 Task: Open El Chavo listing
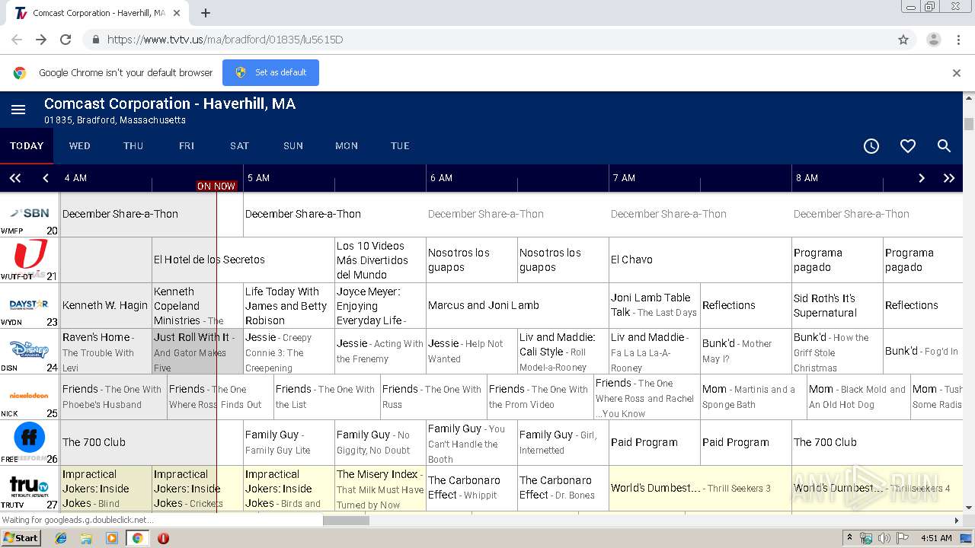(700, 260)
